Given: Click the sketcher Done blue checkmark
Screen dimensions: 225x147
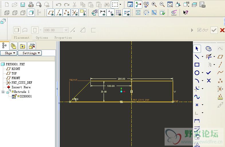Looking at the screenshot, I should point(208,73).
